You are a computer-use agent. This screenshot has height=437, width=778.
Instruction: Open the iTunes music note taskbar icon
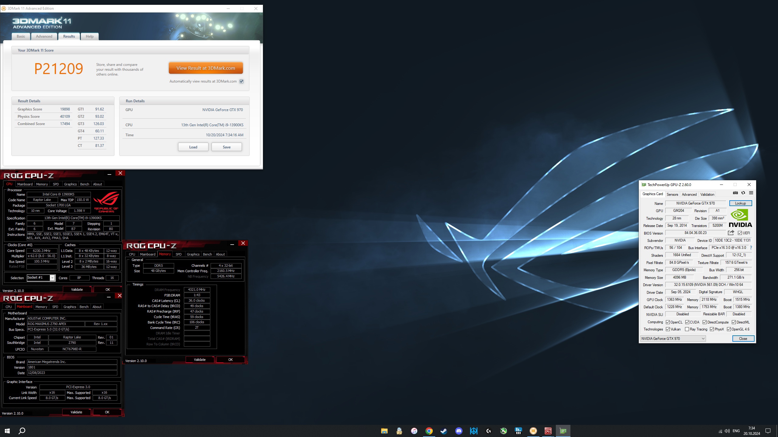click(x=414, y=431)
